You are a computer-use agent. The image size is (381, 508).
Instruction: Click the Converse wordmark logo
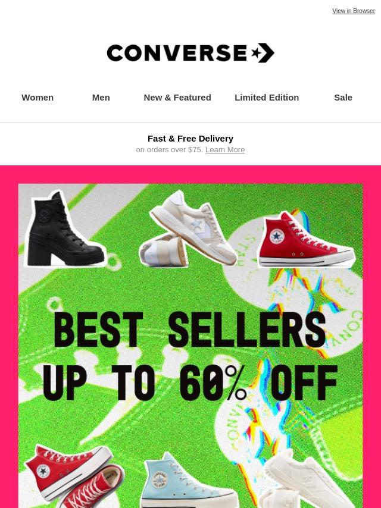tap(177, 53)
